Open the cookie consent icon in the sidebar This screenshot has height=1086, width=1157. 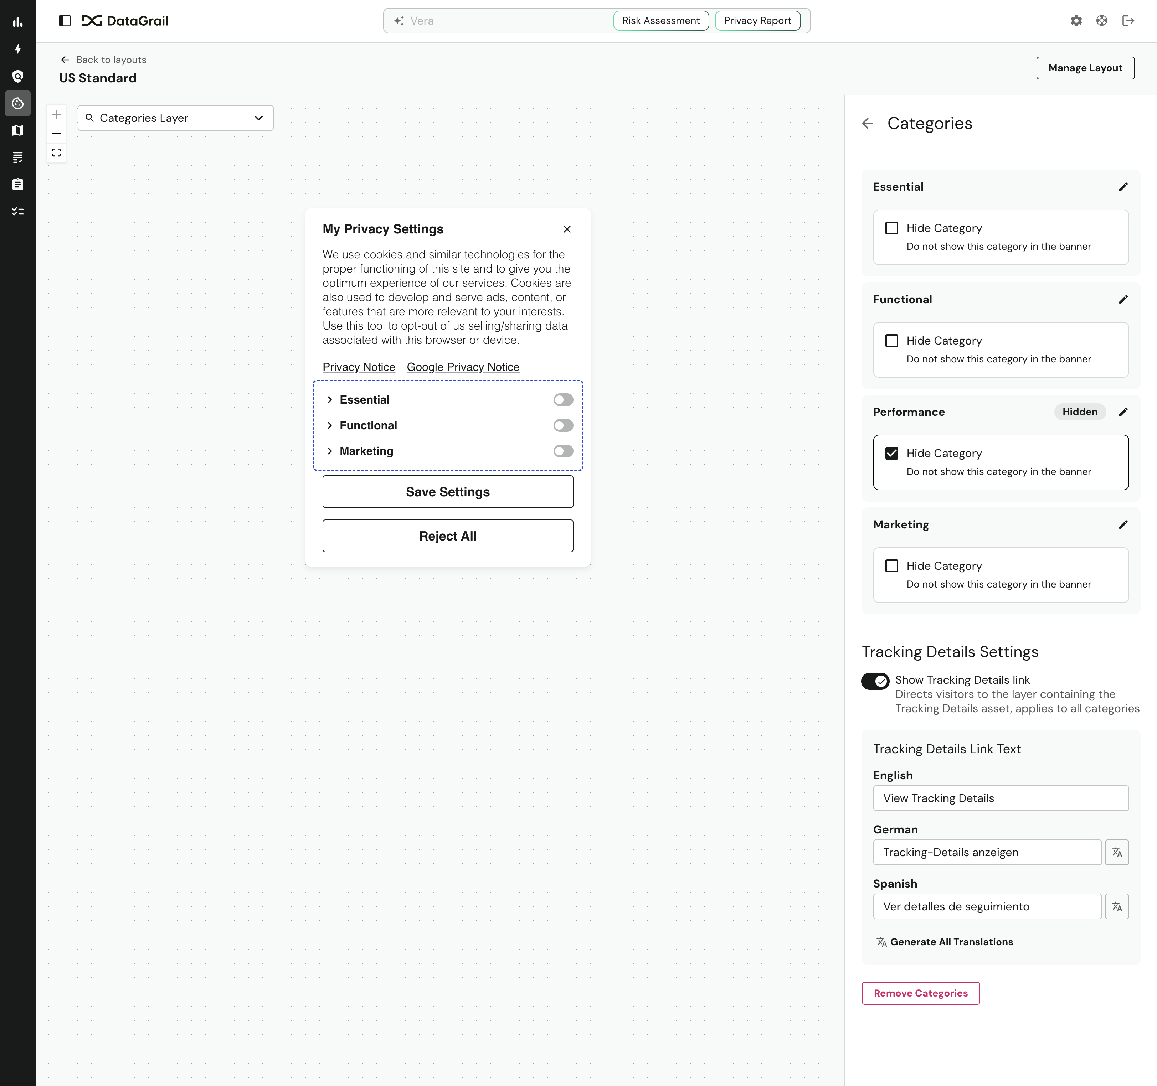coord(18,104)
